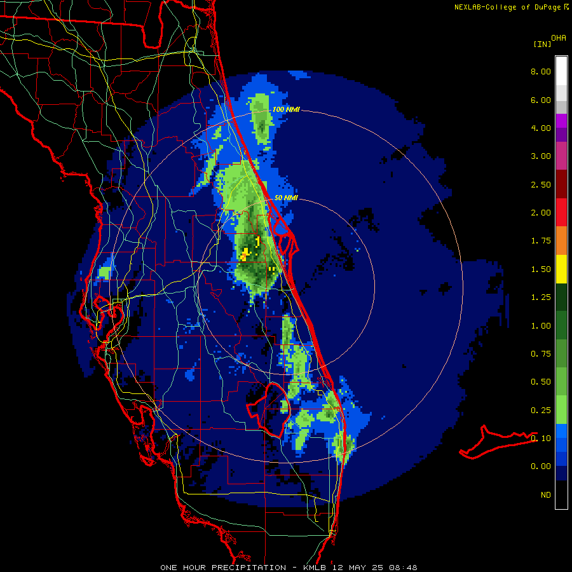Click the 1.50 inch scale label
This screenshot has width=572, height=572.
(541, 269)
